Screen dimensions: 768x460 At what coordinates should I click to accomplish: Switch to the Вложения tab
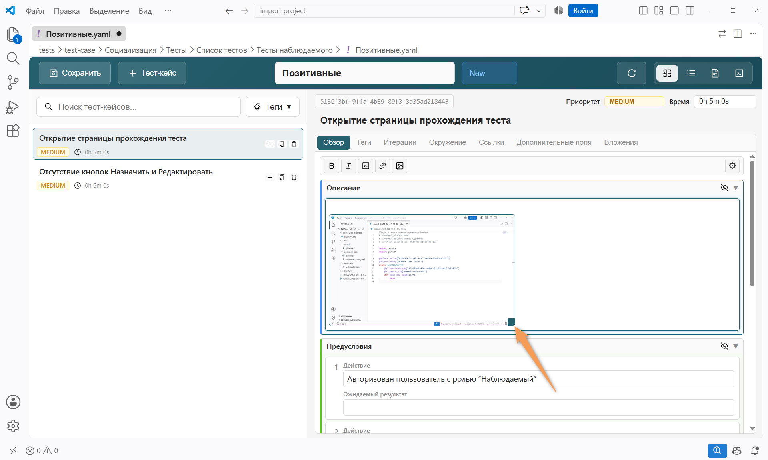coord(621,142)
